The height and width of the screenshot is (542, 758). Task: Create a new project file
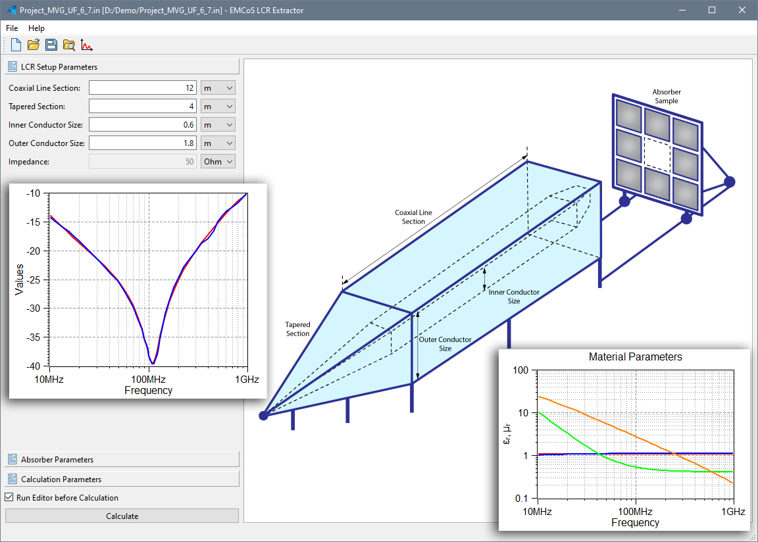point(16,45)
